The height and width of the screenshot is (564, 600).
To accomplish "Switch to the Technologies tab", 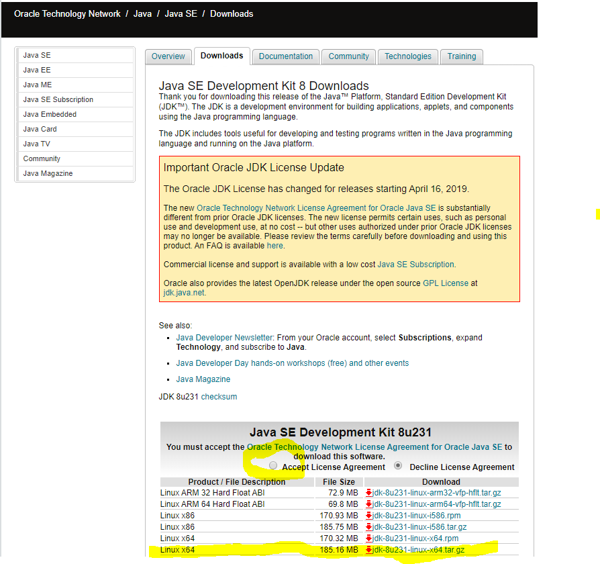I will tap(408, 56).
